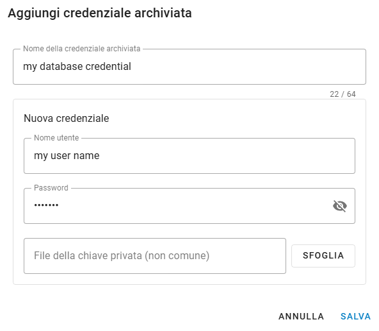379x331 pixels.
Task: Click the 'File della chiave privata' placeholder text
Action: point(122,256)
